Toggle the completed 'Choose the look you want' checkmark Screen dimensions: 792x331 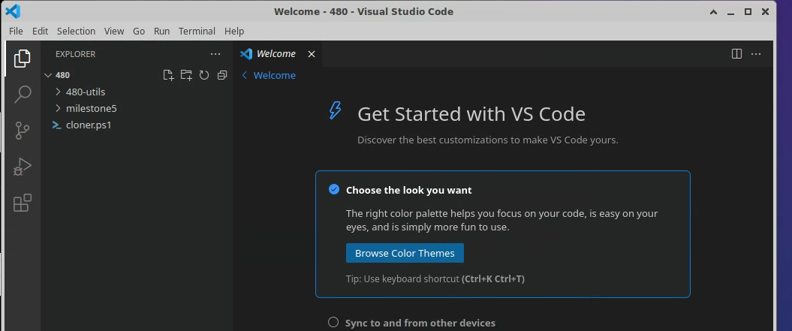coord(334,189)
